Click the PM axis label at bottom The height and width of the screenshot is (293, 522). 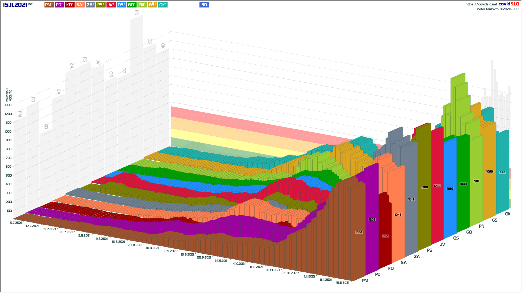(365, 281)
